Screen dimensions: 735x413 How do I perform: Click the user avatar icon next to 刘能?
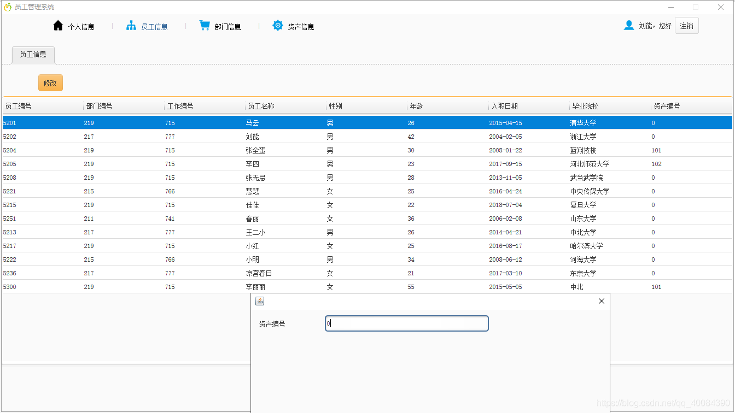pyautogui.click(x=629, y=25)
